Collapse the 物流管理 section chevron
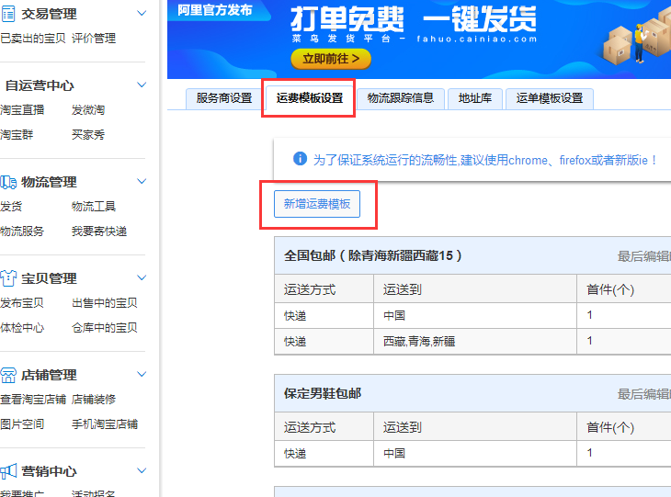This screenshot has height=497, width=671. (142, 181)
